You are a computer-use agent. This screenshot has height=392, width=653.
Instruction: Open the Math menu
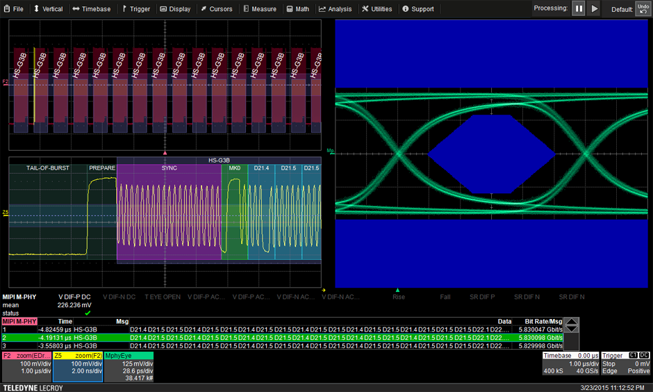(x=297, y=9)
